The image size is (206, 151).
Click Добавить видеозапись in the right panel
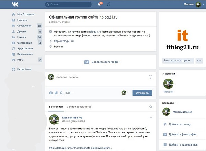(183, 145)
